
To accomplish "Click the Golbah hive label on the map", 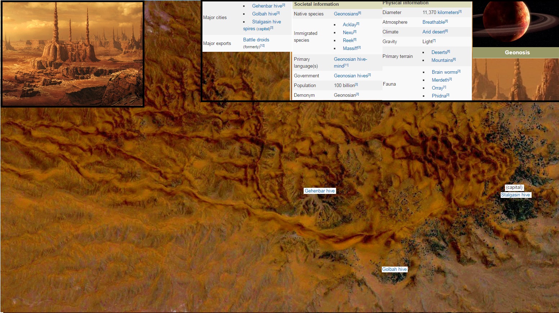I will (x=394, y=269).
